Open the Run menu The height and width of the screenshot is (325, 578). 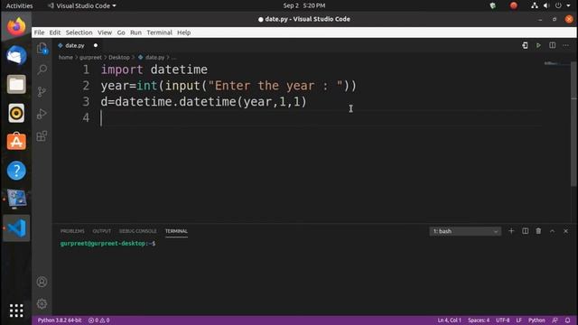click(135, 32)
